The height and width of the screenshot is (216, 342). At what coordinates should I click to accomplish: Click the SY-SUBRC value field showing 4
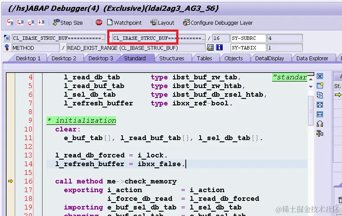285,38
